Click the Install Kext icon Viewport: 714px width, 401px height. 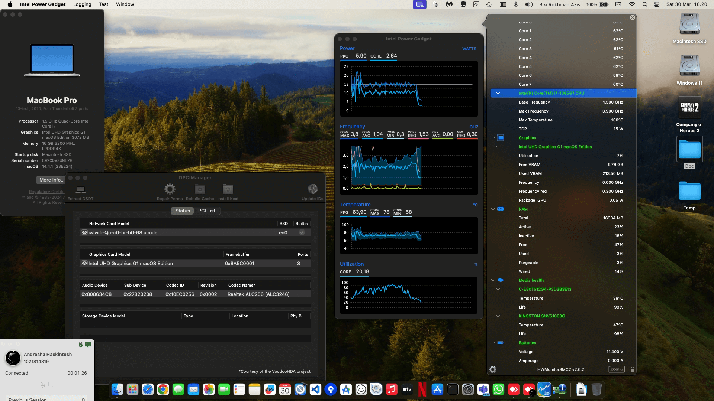[228, 189]
